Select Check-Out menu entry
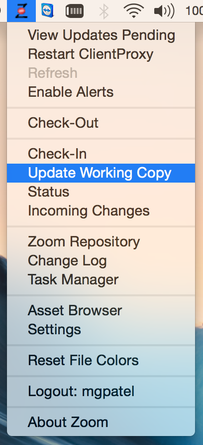 101,123
